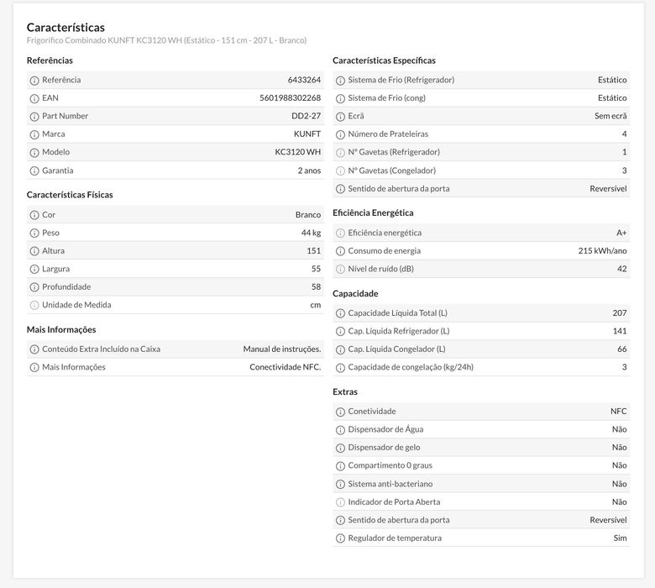Open info icon for Ecrã
Viewport: 655px width, 588px height.
point(340,117)
